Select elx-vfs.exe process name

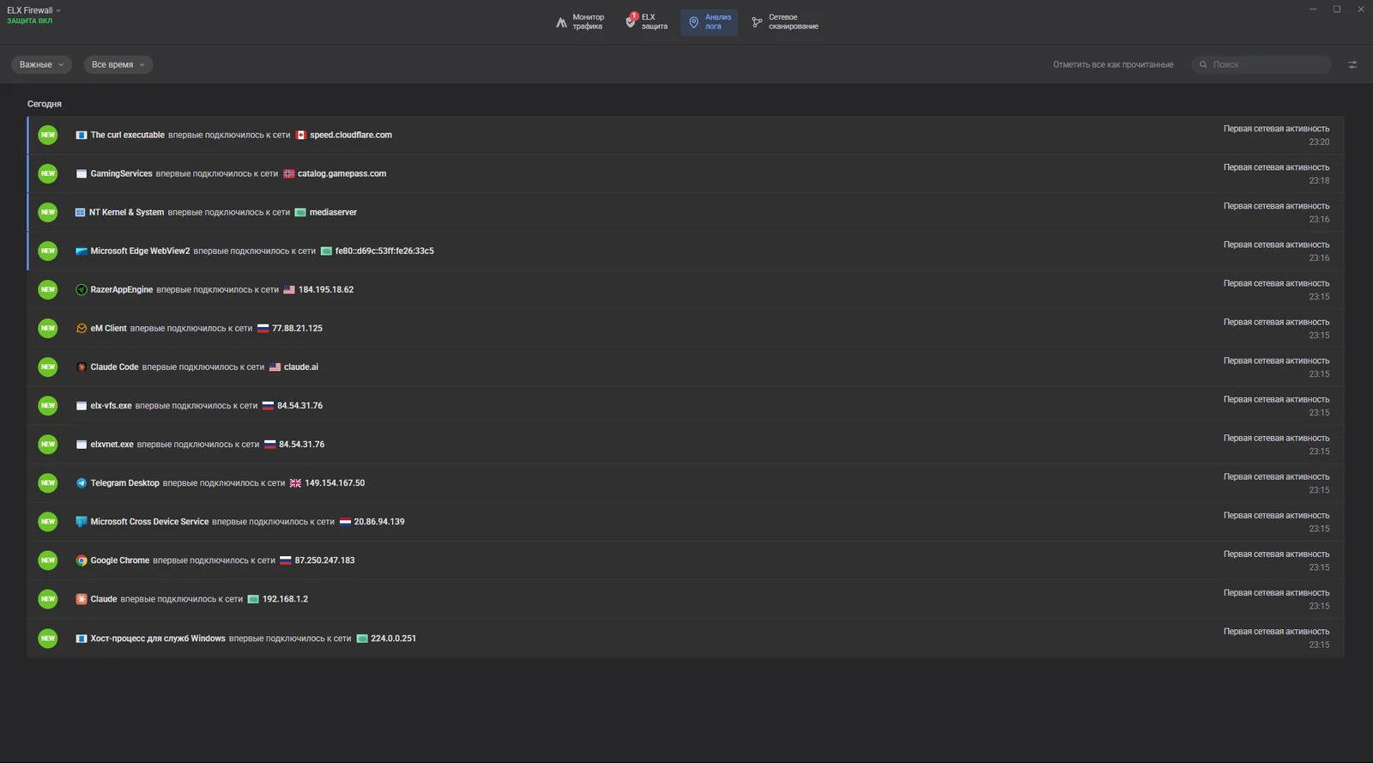pyautogui.click(x=112, y=405)
